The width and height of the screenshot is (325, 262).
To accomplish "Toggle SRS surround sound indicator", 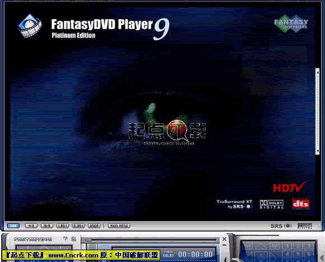I will point(281,226).
